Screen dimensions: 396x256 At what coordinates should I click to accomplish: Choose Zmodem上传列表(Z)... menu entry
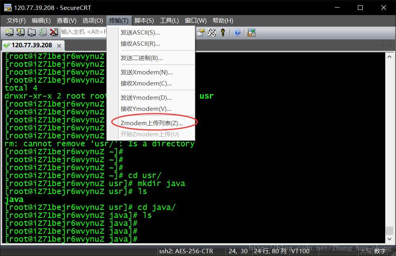pos(151,123)
